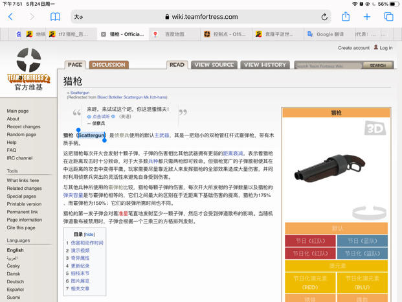This screenshot has height=302, width=402.
Task: Click Create account link
Action: 353,48
